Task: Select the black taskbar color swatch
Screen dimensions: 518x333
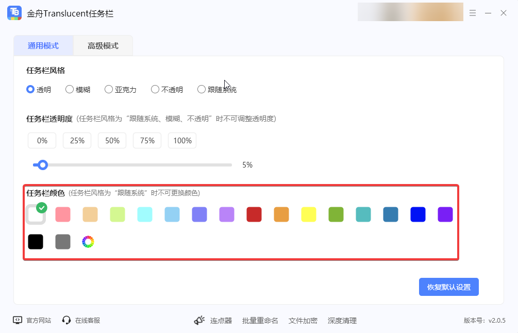Action: tap(36, 242)
